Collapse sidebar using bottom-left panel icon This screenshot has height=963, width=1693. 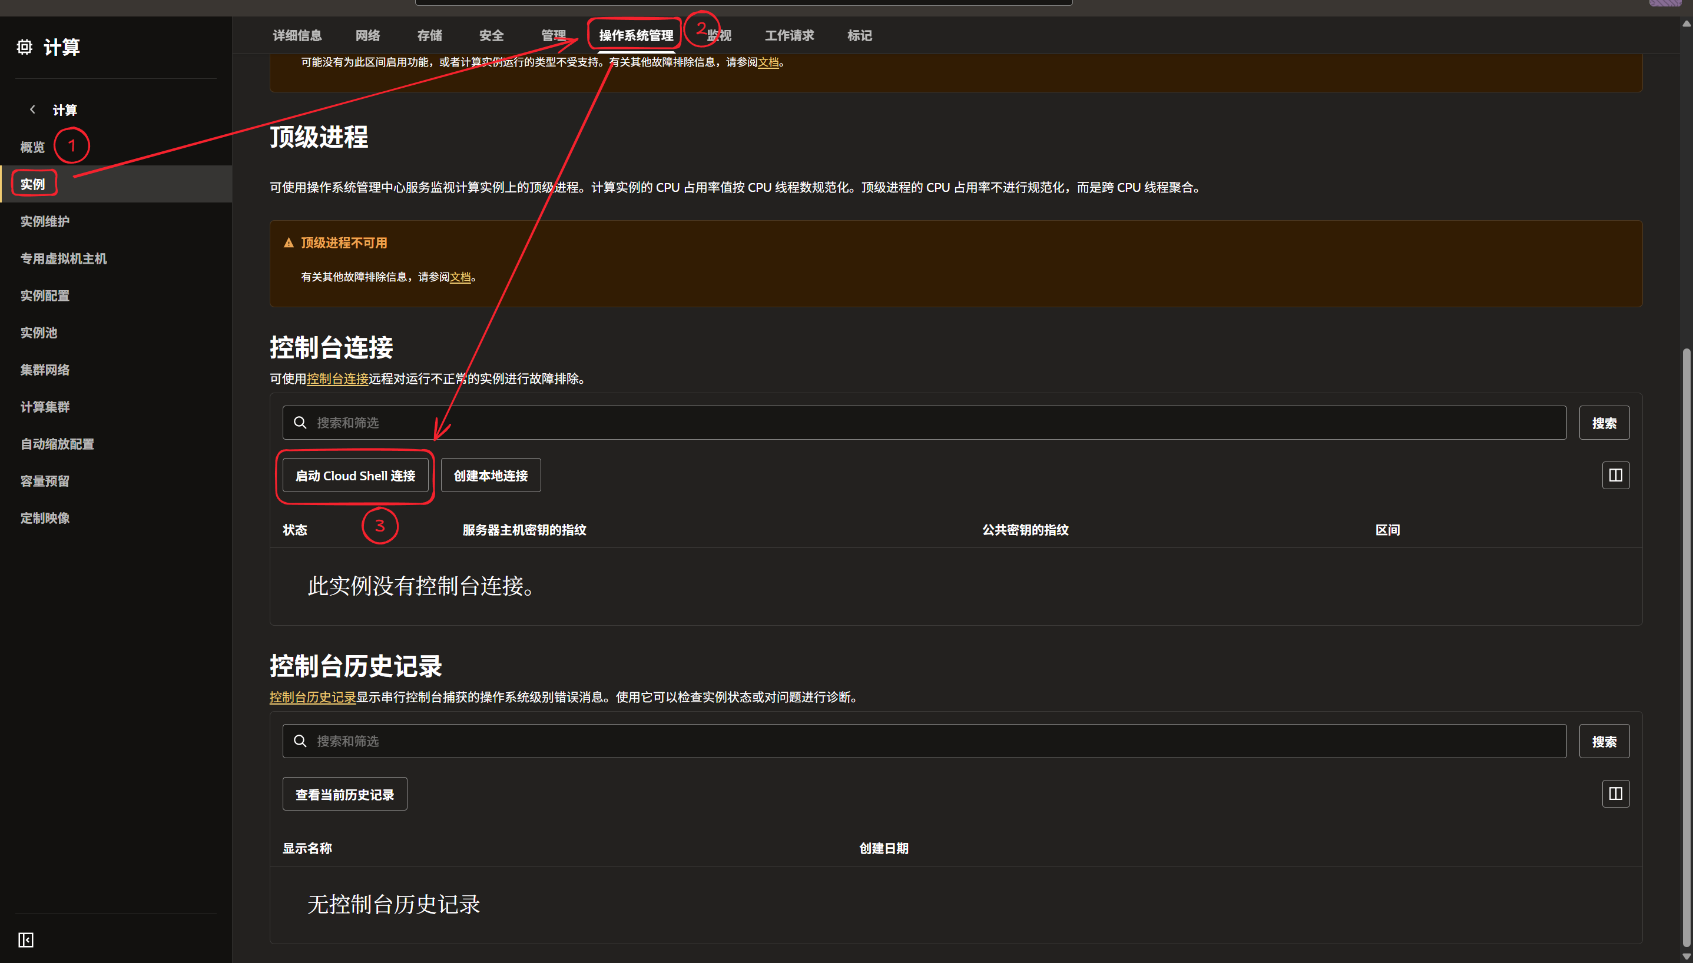coord(26,940)
